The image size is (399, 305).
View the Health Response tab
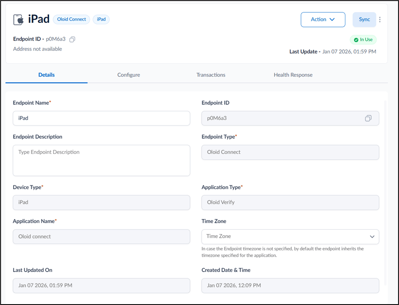pyautogui.click(x=293, y=75)
